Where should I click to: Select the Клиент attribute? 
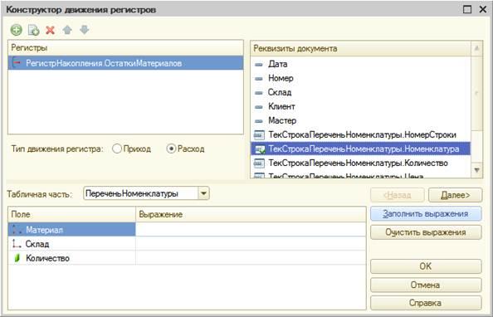click(361, 106)
